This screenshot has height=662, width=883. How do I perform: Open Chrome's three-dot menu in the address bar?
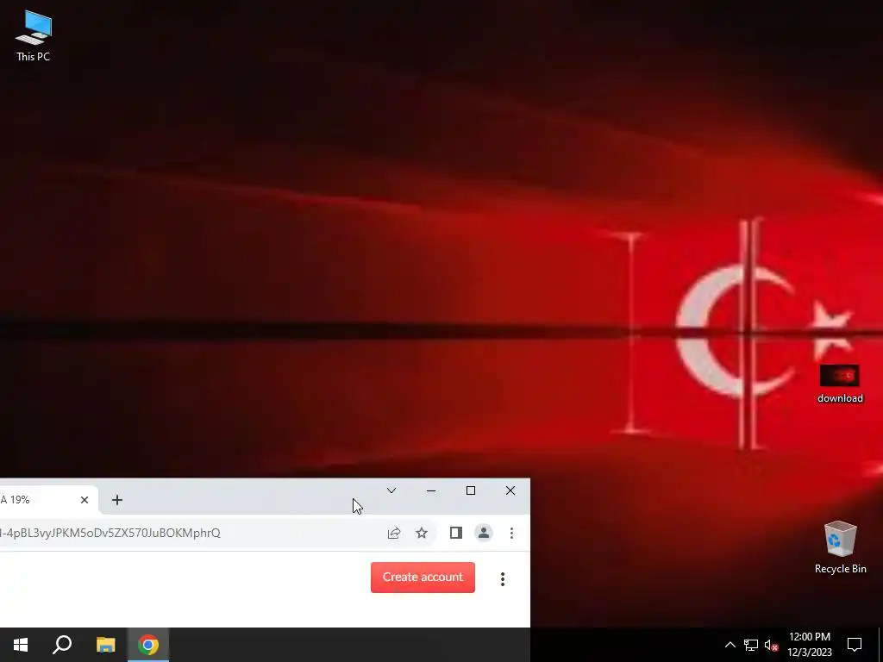(511, 533)
